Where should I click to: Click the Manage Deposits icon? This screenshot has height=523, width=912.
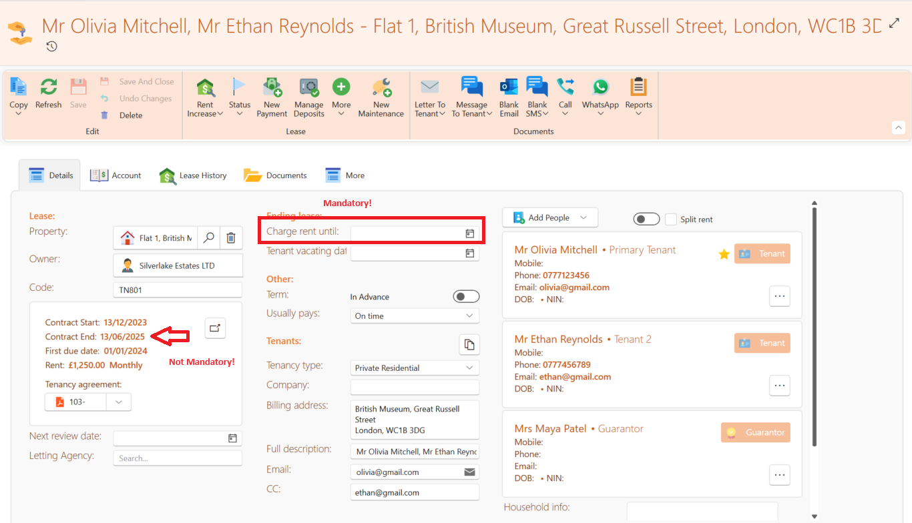coord(308,87)
